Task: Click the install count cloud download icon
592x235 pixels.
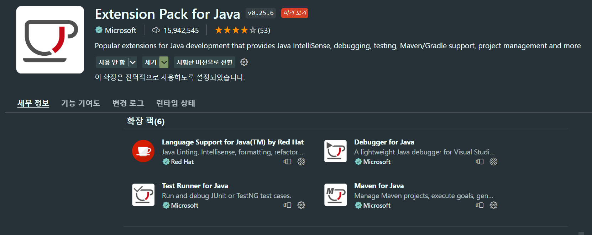Action: pyautogui.click(x=156, y=30)
